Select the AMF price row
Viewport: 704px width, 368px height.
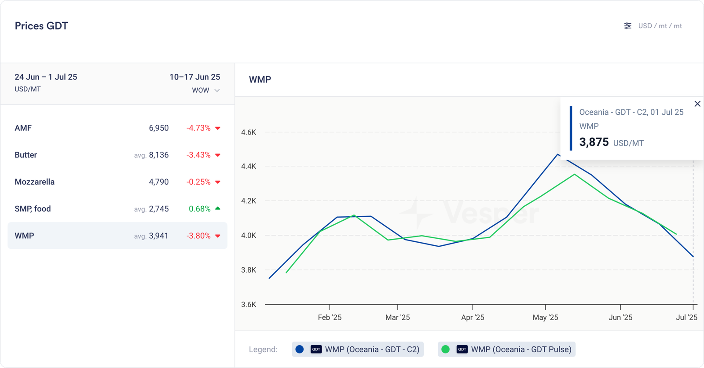tap(117, 128)
